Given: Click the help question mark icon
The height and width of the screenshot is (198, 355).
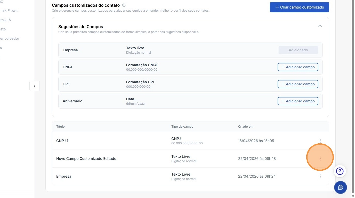Looking at the screenshot, I should pos(340,171).
